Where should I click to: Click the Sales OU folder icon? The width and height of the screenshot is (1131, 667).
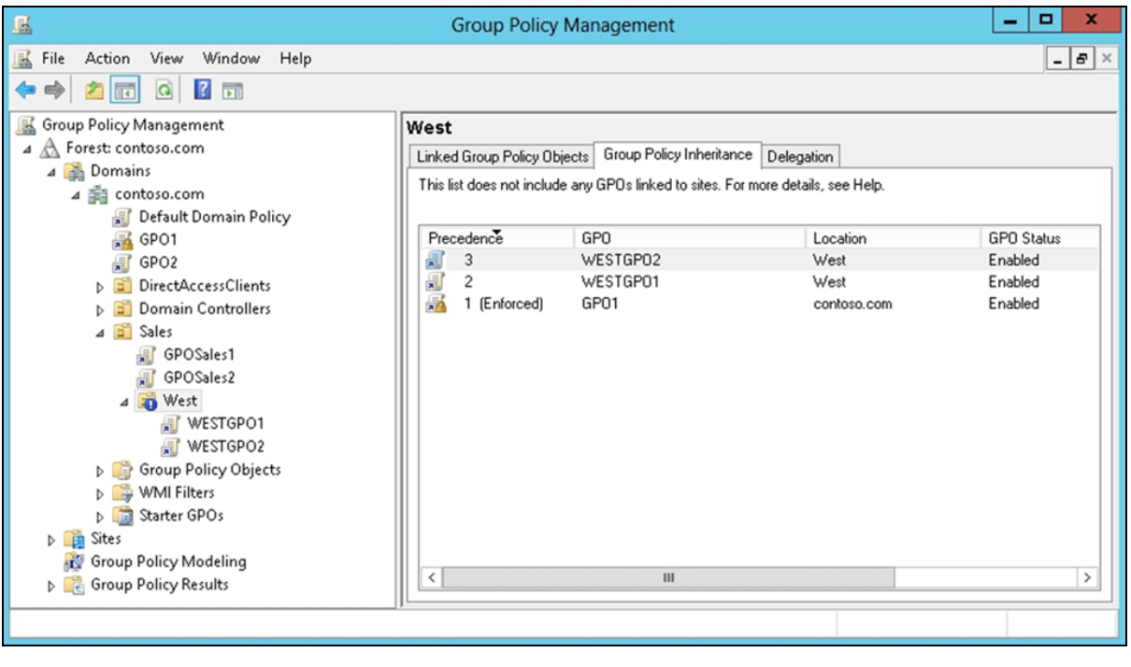tap(122, 332)
